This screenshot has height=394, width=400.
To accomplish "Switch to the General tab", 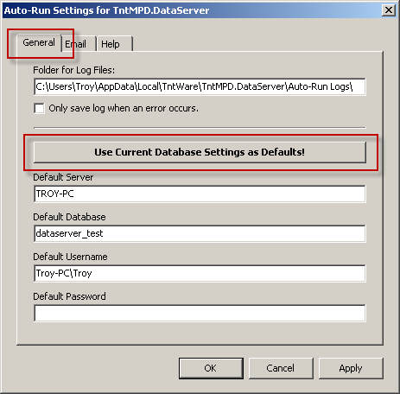I will click(x=39, y=43).
